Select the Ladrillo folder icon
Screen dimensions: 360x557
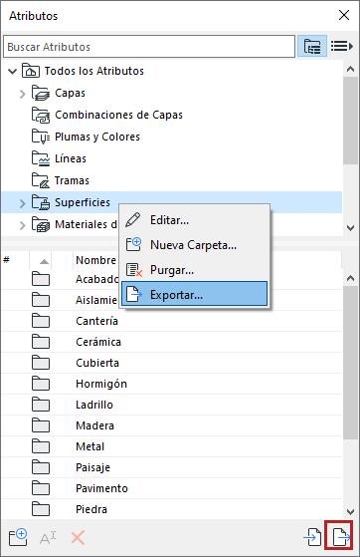41,405
